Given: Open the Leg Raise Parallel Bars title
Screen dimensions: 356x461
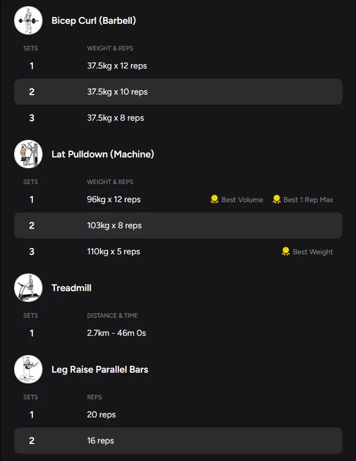Looking at the screenshot, I should pos(100,369).
